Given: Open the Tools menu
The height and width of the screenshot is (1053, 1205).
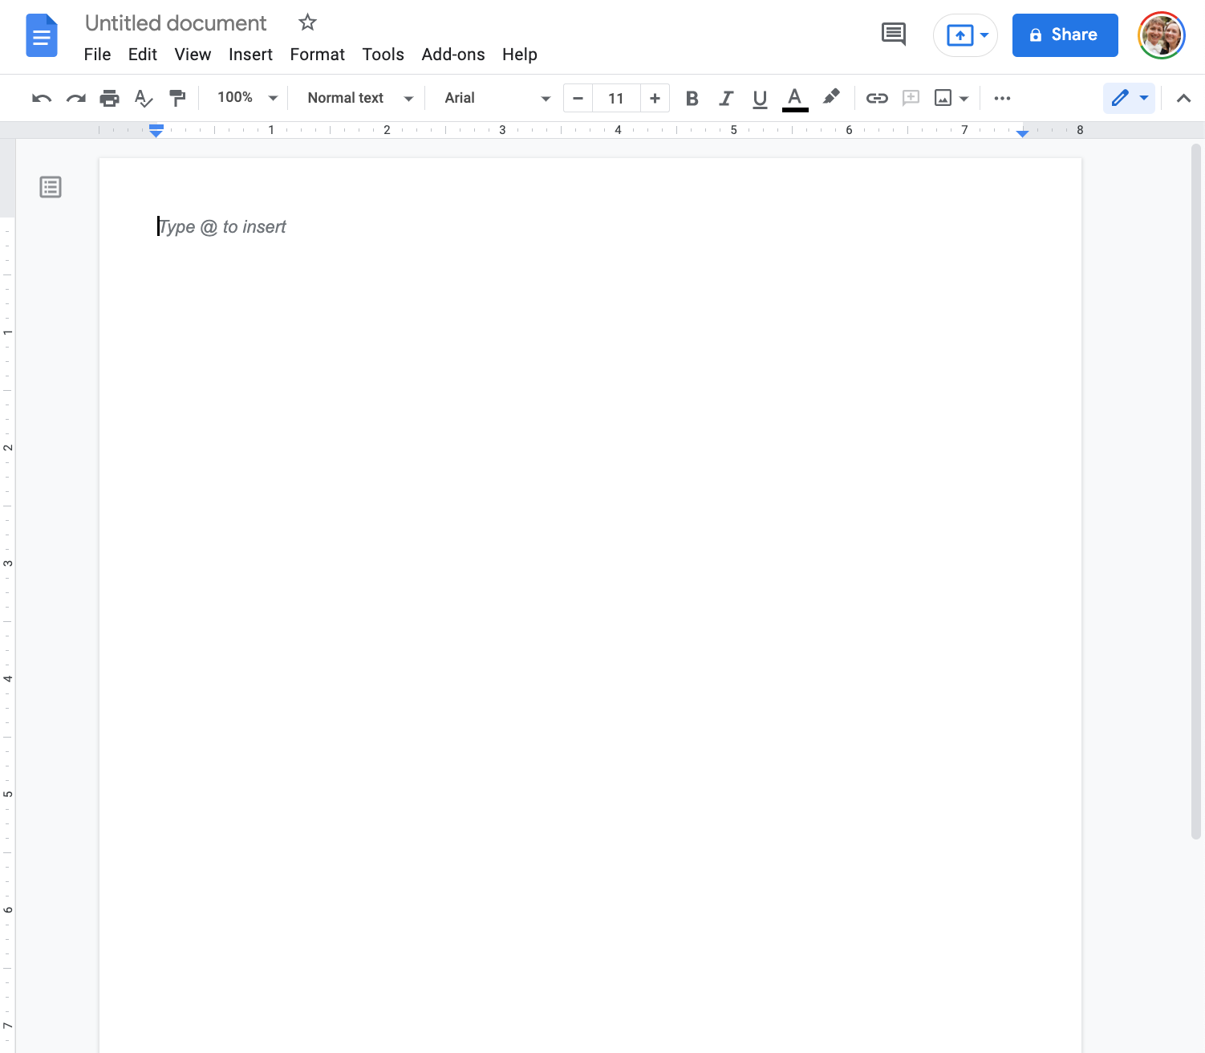Looking at the screenshot, I should pos(383,55).
